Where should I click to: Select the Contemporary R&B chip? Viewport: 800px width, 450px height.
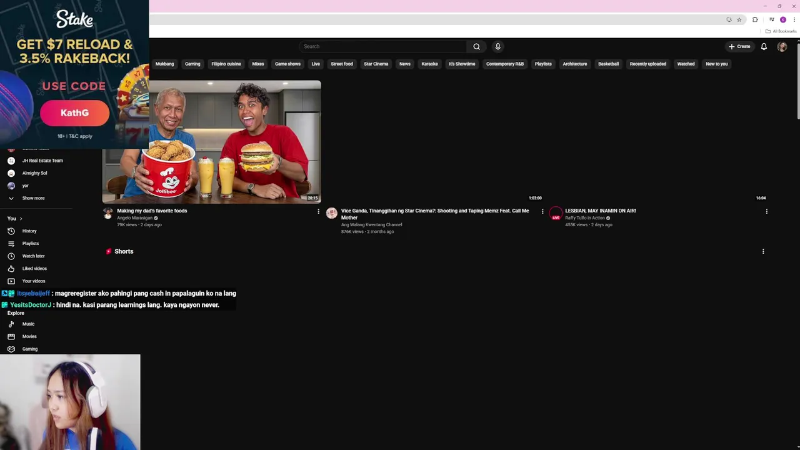[x=505, y=64]
